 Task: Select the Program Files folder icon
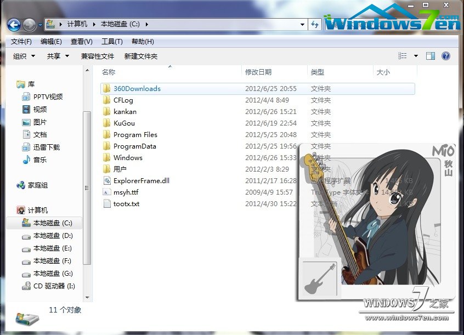pos(106,135)
